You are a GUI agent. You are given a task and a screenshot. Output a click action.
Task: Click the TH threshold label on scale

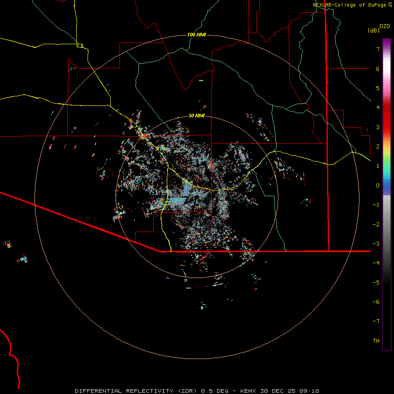coord(376,341)
